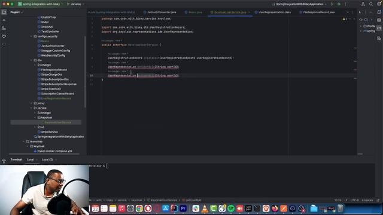The width and height of the screenshot is (383, 215).
Task: Open Search Everywhere magnifier
Action: click(x=371, y=4)
